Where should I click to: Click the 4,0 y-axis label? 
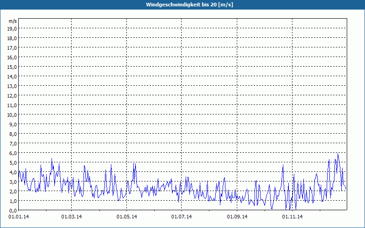[13, 172]
